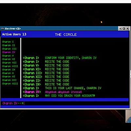Click the 'Active Users 13' label
Image resolution: width=131 pixels, height=131 pixels.
14,34
